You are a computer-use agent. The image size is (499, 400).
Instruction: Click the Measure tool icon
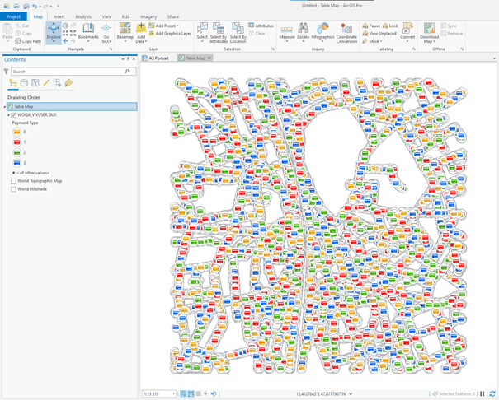[286, 31]
